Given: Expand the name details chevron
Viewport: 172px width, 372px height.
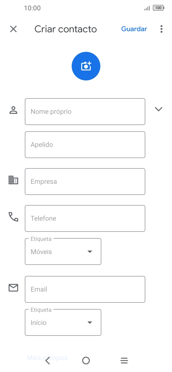Looking at the screenshot, I should [x=159, y=109].
